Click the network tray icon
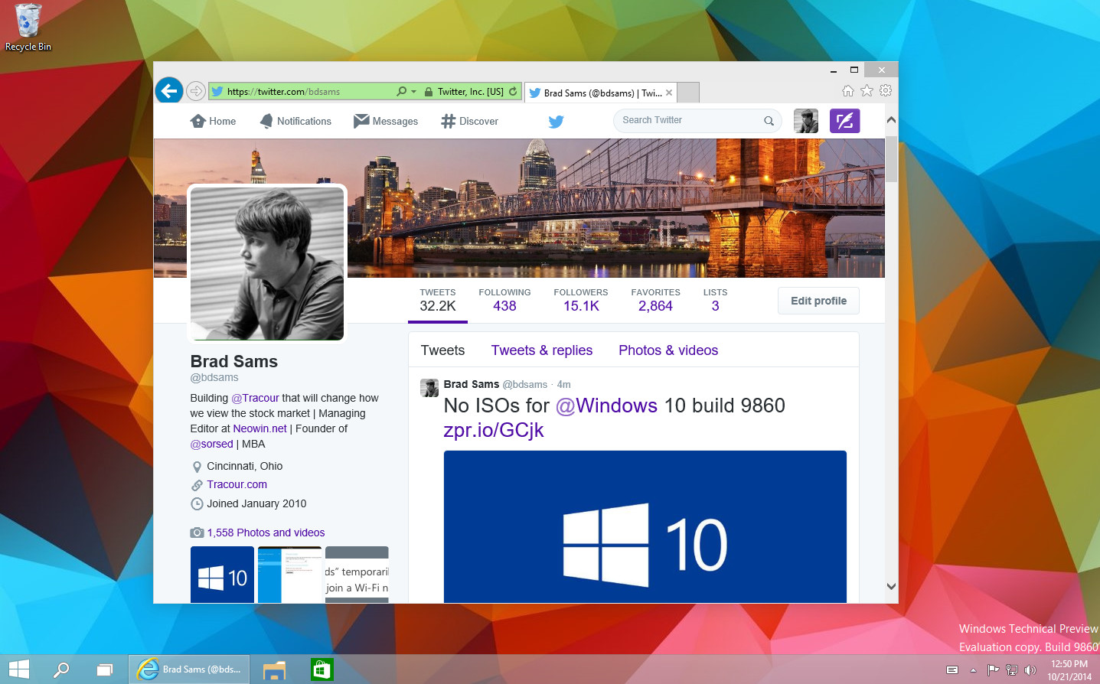 [1011, 670]
